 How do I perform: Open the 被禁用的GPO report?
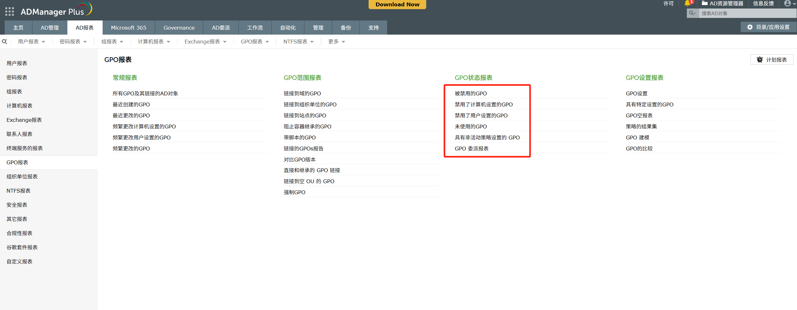tap(471, 93)
